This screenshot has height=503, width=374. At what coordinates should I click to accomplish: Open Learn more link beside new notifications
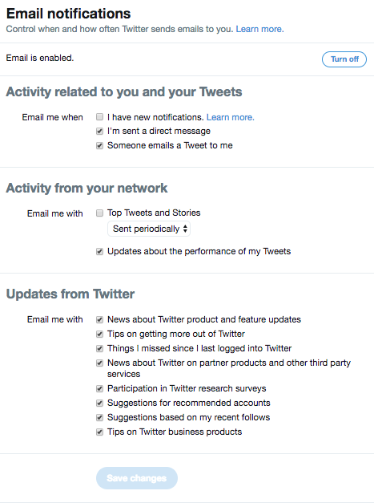230,117
